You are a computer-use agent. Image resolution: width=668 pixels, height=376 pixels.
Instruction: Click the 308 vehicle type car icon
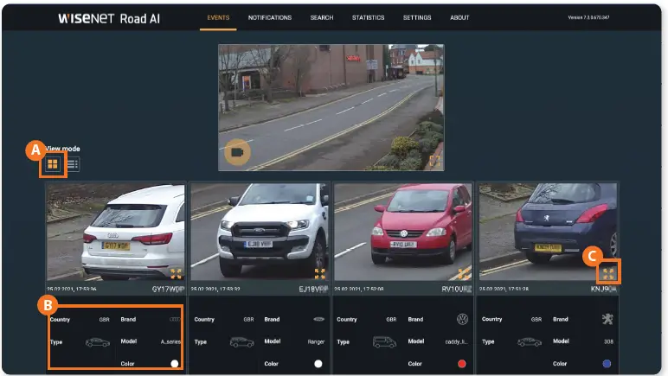click(530, 342)
